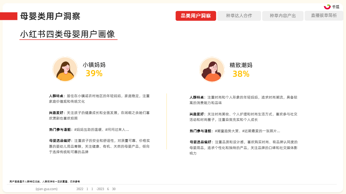Click 母婴选品偏好 label under 精致潮妈
Image resolution: width=346 pixels, height=194 pixels.
(201, 142)
